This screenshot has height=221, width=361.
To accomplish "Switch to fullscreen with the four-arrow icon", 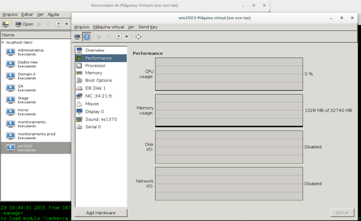I will 139,37.
